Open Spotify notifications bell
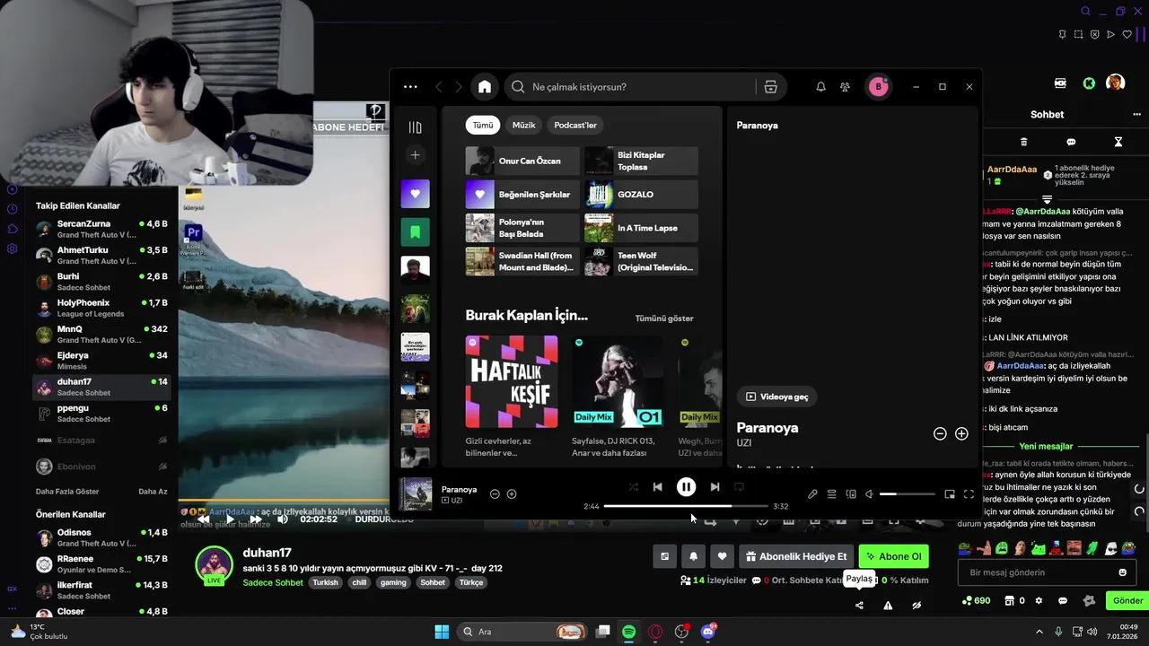 coord(820,87)
